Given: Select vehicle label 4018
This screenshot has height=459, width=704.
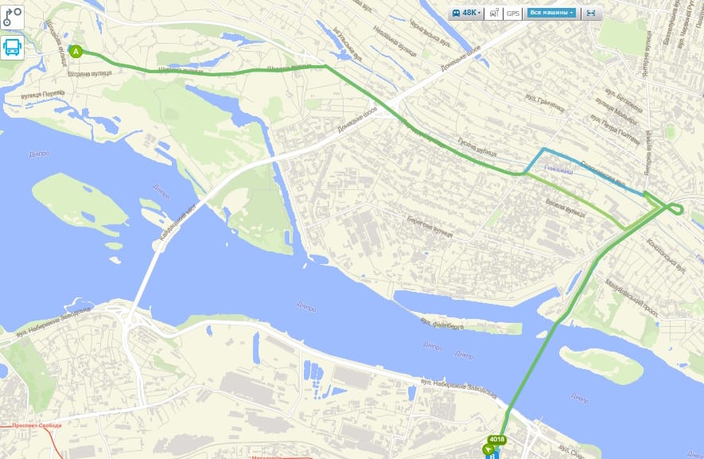Looking at the screenshot, I should (x=496, y=439).
